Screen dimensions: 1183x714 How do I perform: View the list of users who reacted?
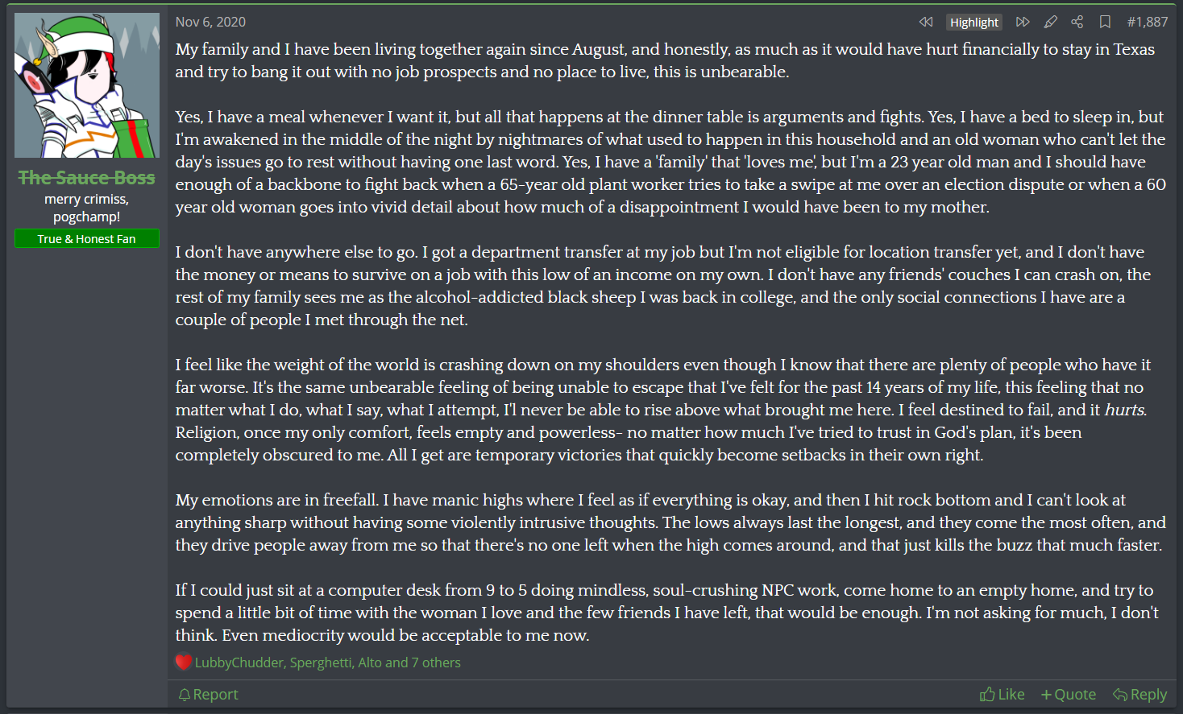(x=327, y=662)
